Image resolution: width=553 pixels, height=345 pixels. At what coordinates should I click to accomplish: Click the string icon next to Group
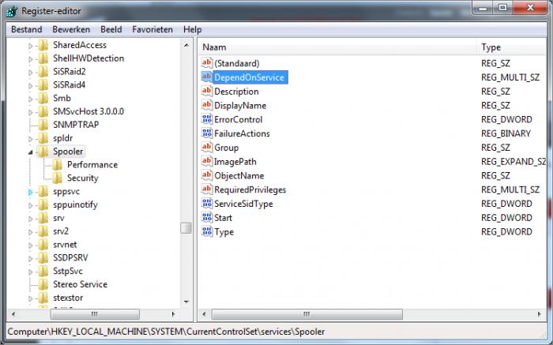(207, 147)
